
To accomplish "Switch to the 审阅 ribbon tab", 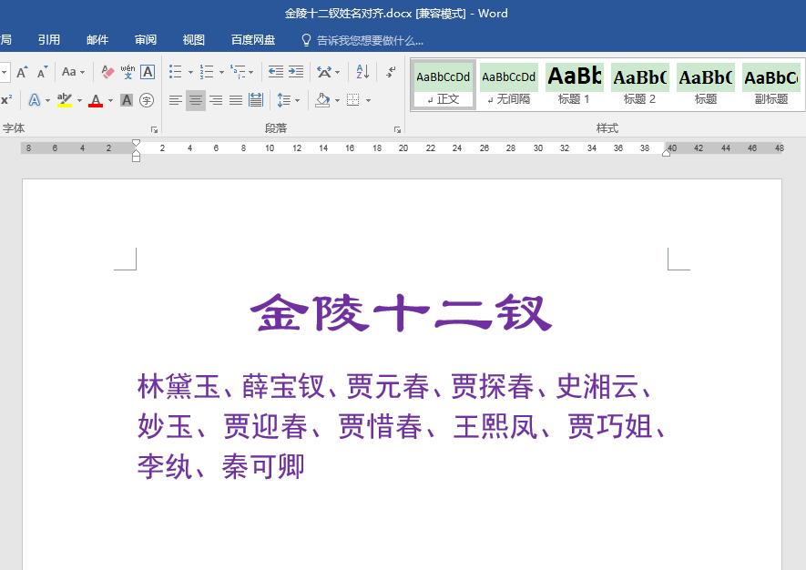I will click(146, 40).
